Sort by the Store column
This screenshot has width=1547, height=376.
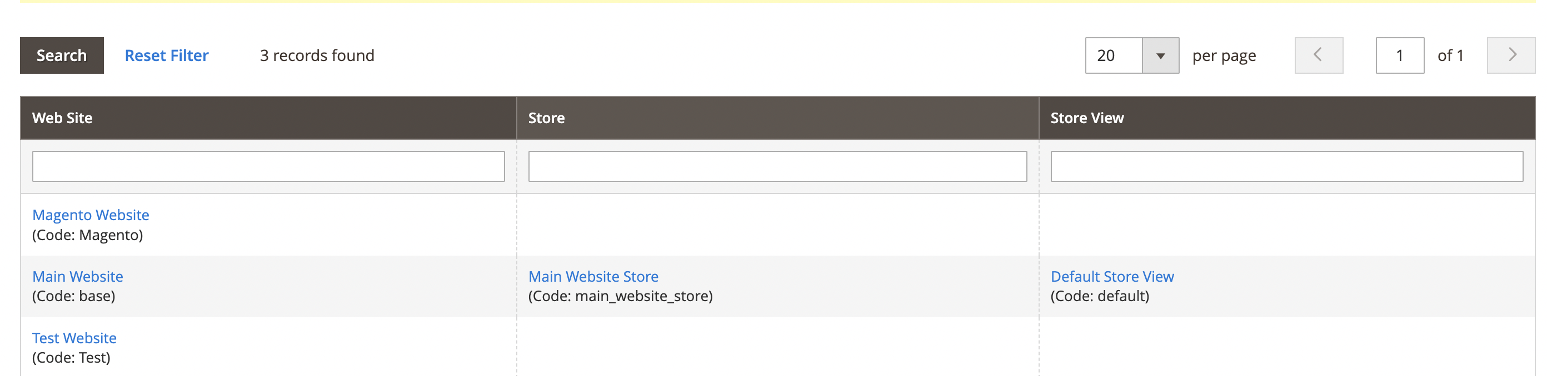click(x=545, y=118)
